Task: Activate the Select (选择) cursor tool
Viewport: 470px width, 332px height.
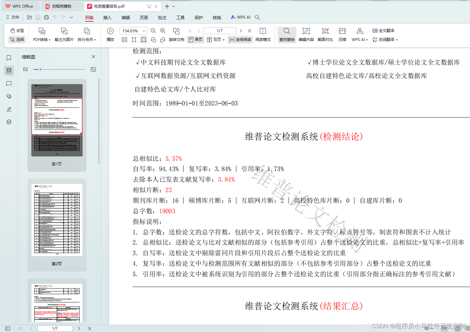Action: (17, 40)
